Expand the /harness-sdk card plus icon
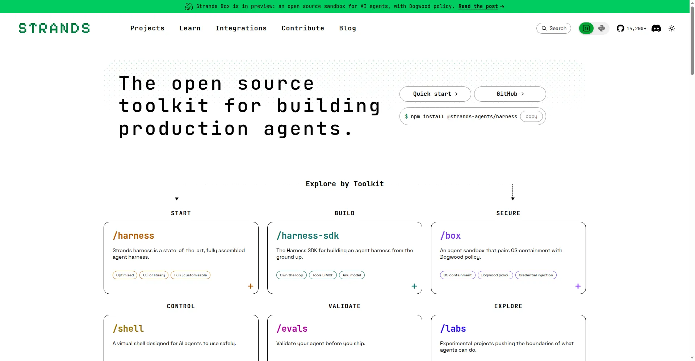This screenshot has width=695, height=361. coord(414,286)
